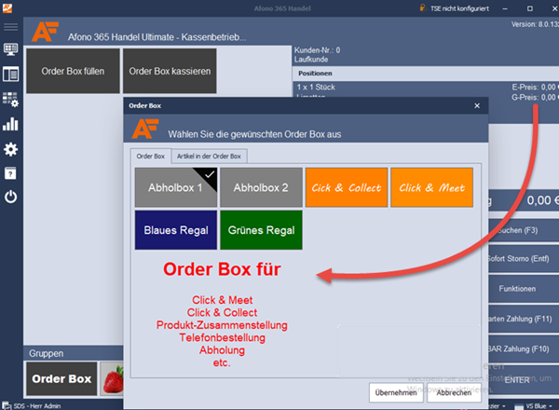
Task: Open tile settings with gear icon
Action: (10, 100)
